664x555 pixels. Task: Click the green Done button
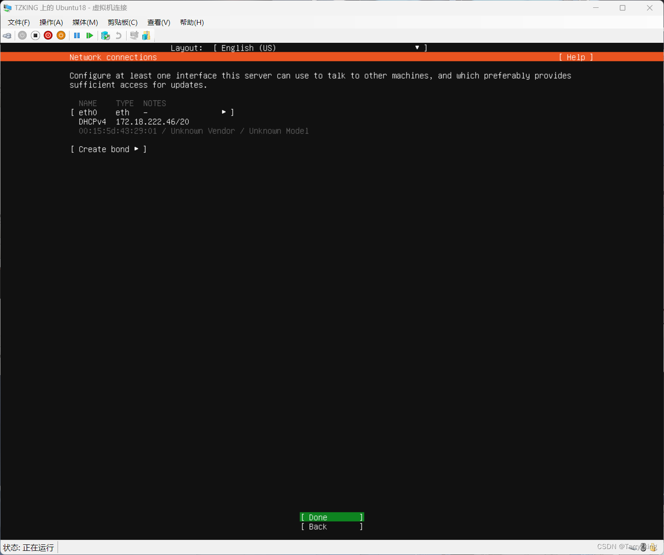[x=332, y=517]
